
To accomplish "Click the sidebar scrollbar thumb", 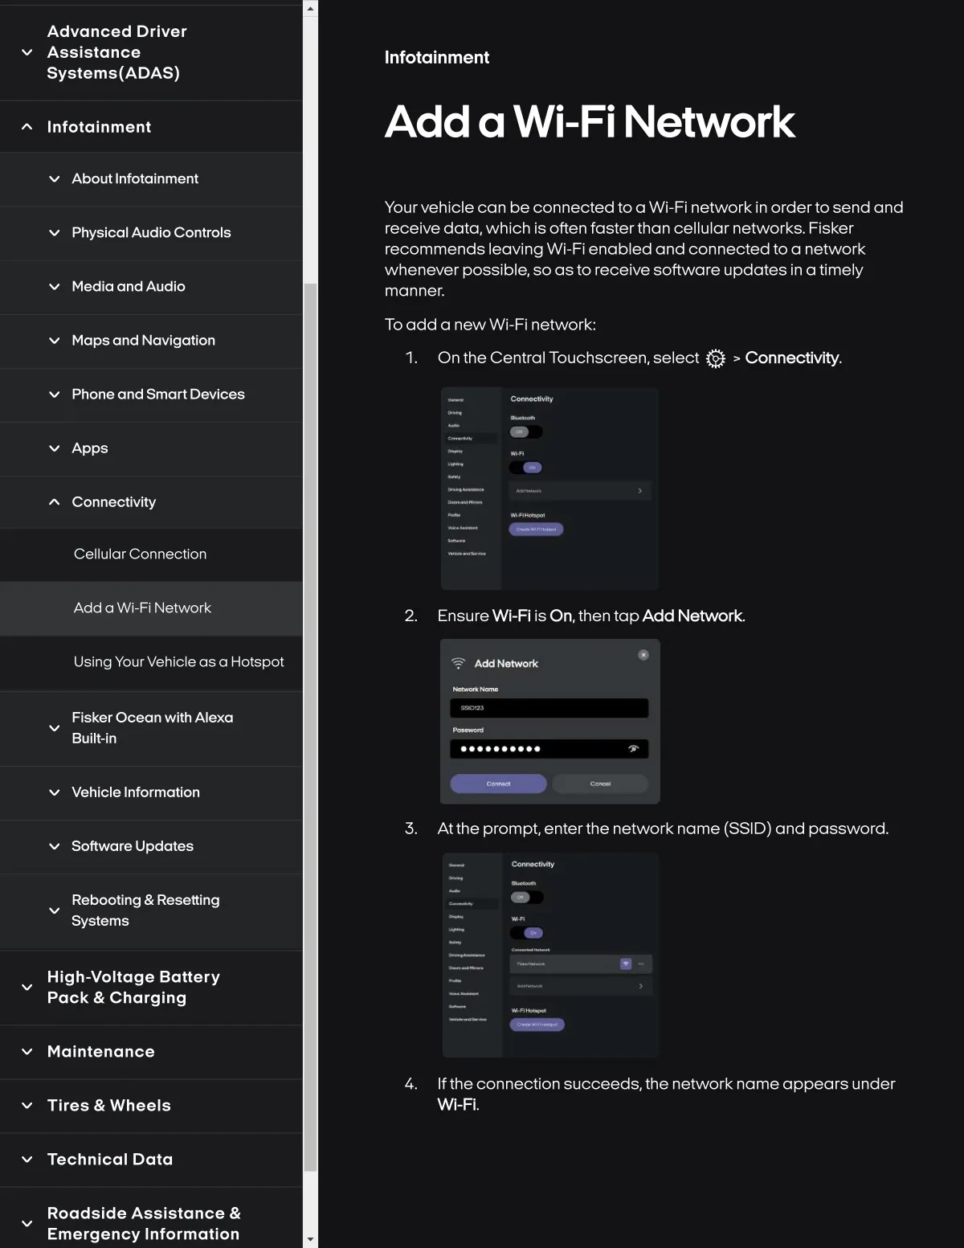I will pyautogui.click(x=310, y=727).
